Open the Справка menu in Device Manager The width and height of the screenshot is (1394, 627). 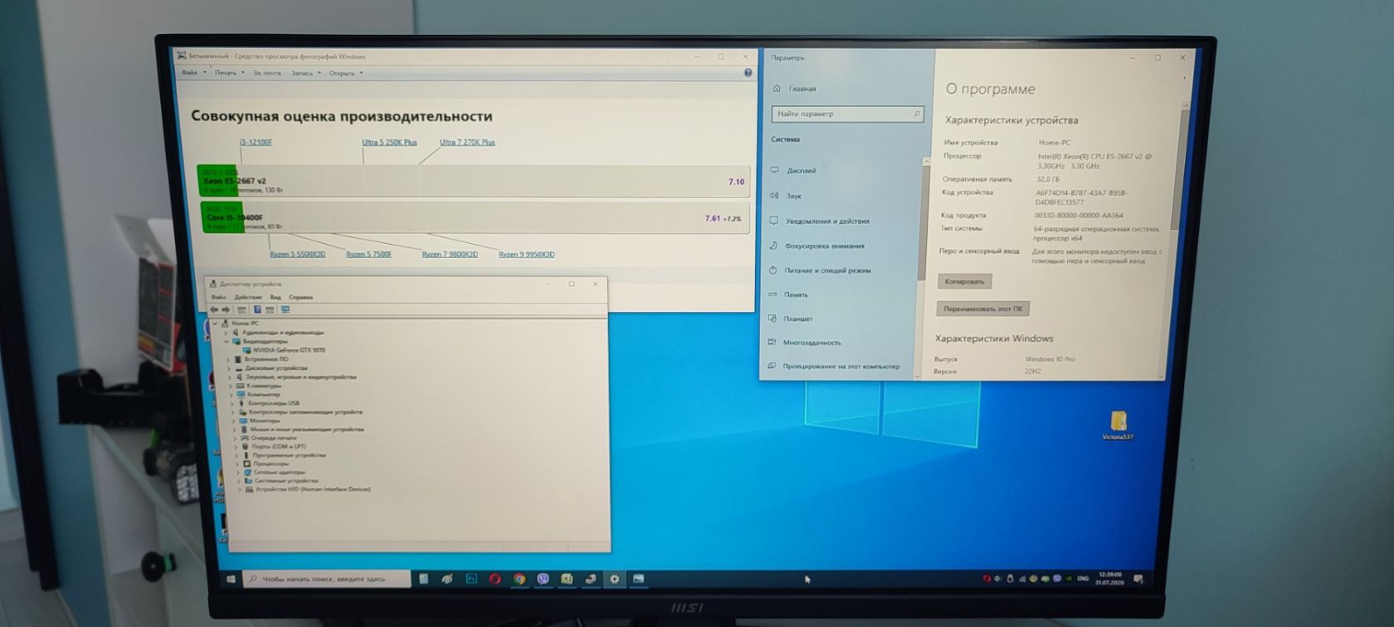pyautogui.click(x=301, y=297)
